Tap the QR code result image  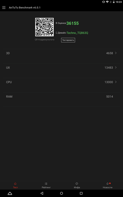point(45,27)
